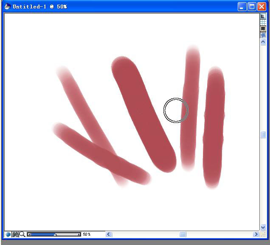Click the zoom slider thumb
270x245 pixels.
click(x=55, y=235)
